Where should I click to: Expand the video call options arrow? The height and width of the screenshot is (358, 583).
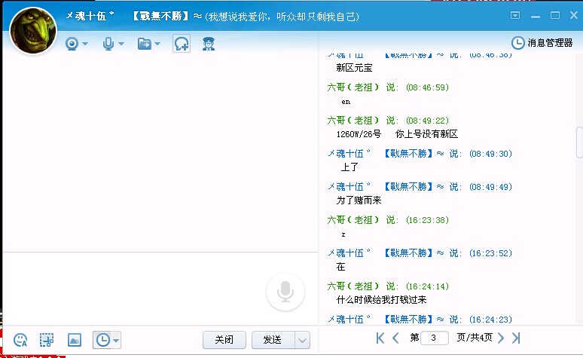(x=85, y=44)
